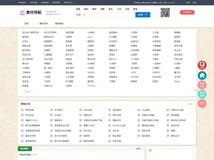Image resolution: width=214 pixels, height=160 pixels.
Task: Click the globe icon beside 东方视觉
Action: click(51, 110)
